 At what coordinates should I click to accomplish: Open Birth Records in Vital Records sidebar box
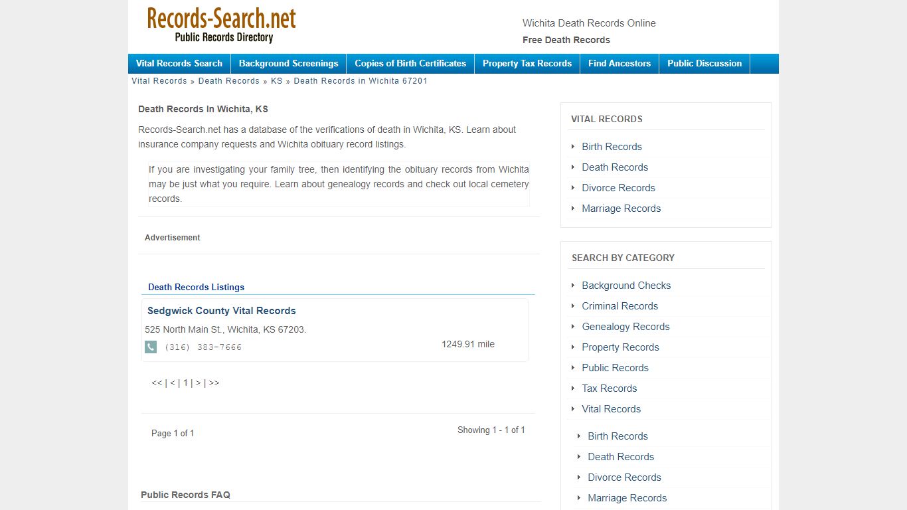(x=612, y=147)
